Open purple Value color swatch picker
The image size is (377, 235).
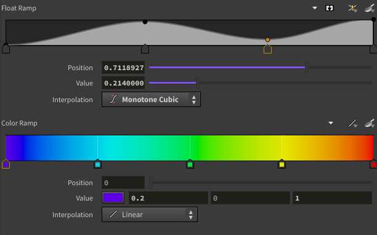tap(113, 198)
